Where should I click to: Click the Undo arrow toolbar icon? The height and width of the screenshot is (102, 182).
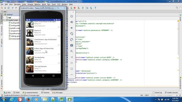[13, 8]
